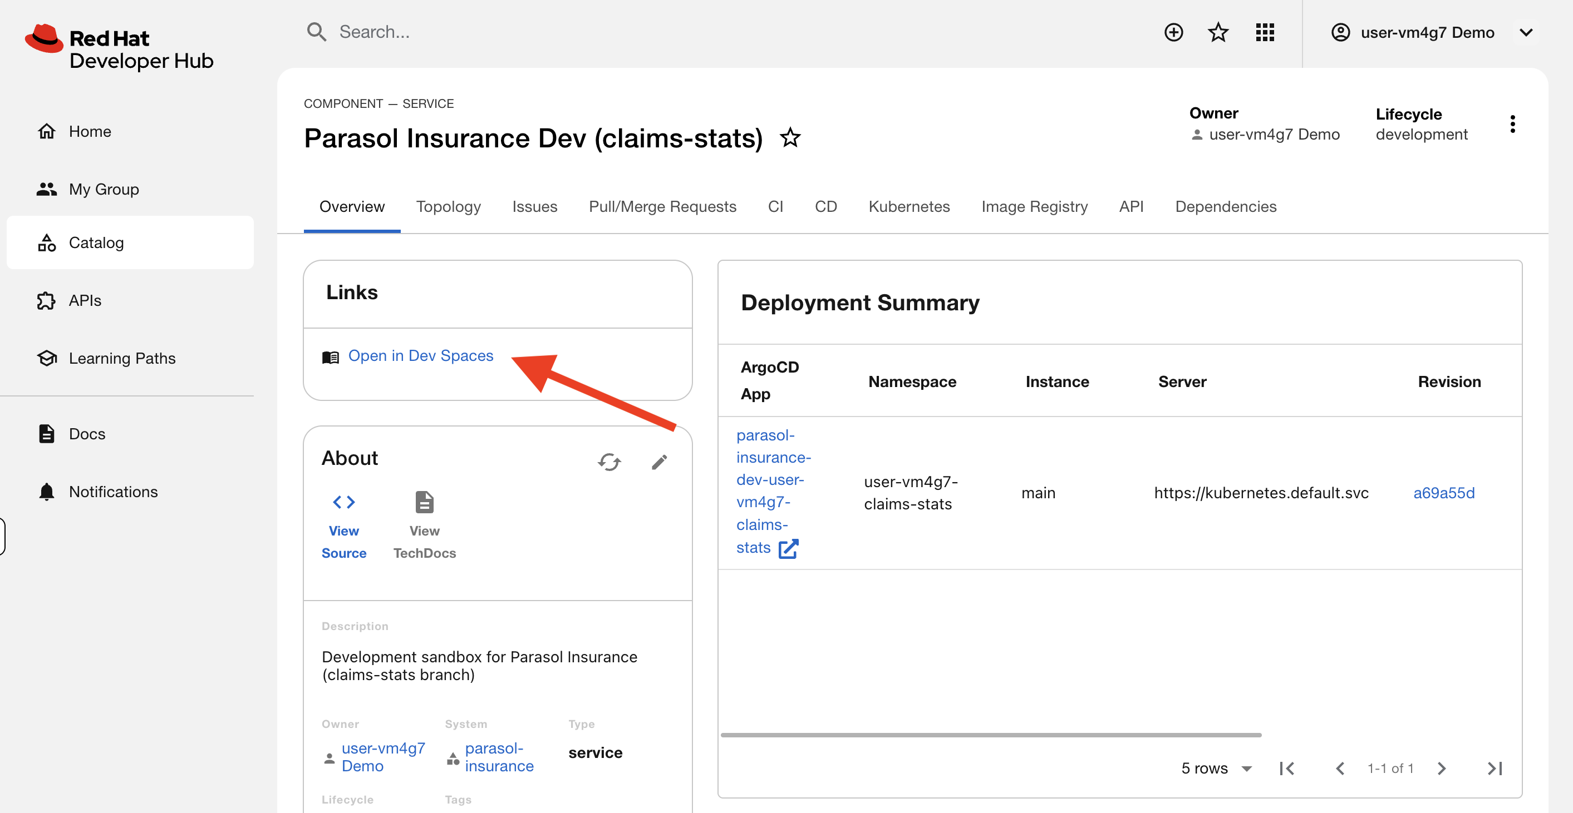Switch to the Kubernetes tab

click(x=908, y=207)
